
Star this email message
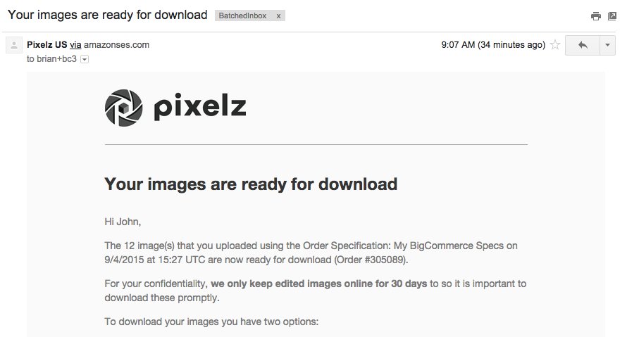click(x=555, y=45)
